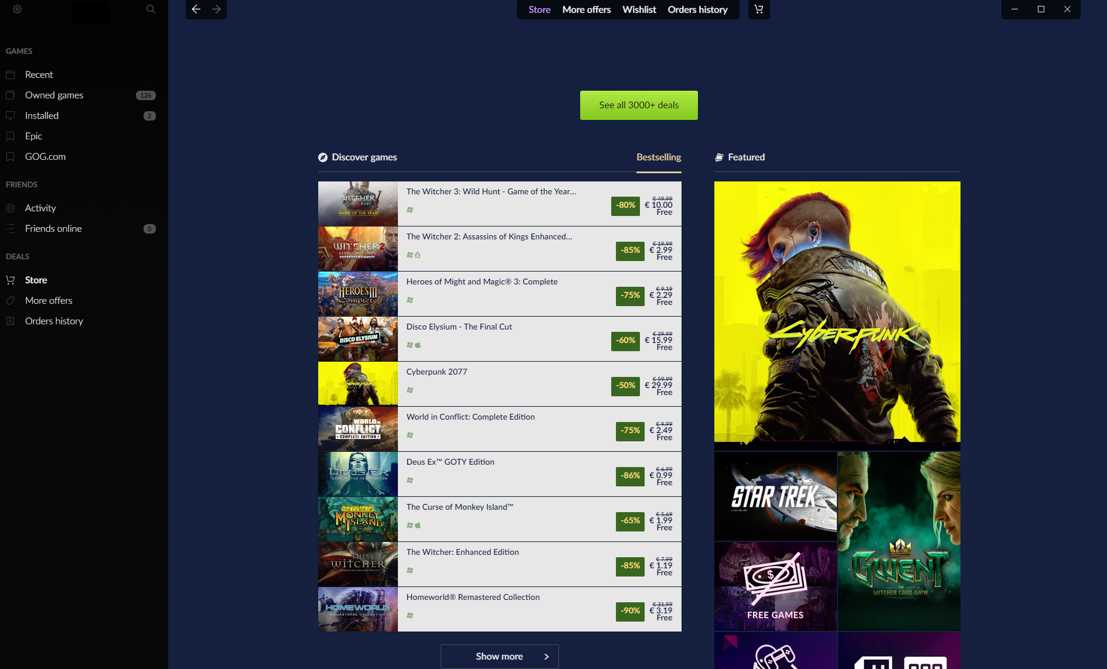Click the Featured section icon

click(719, 157)
